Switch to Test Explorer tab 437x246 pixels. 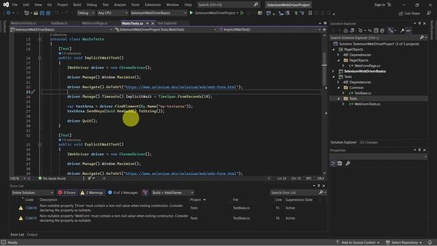coord(167,23)
